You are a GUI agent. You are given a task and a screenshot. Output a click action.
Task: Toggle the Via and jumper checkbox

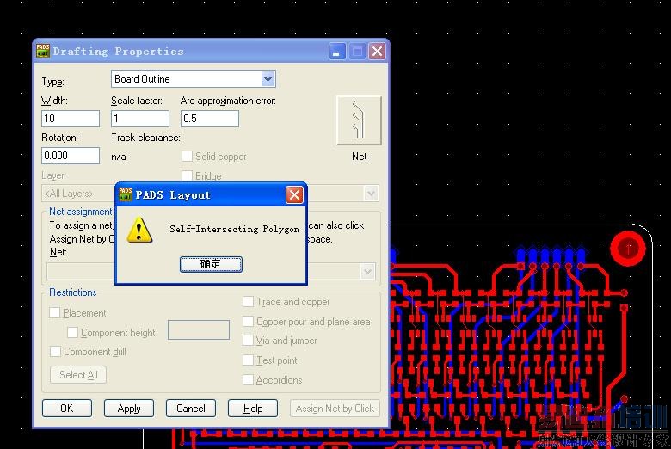click(248, 341)
